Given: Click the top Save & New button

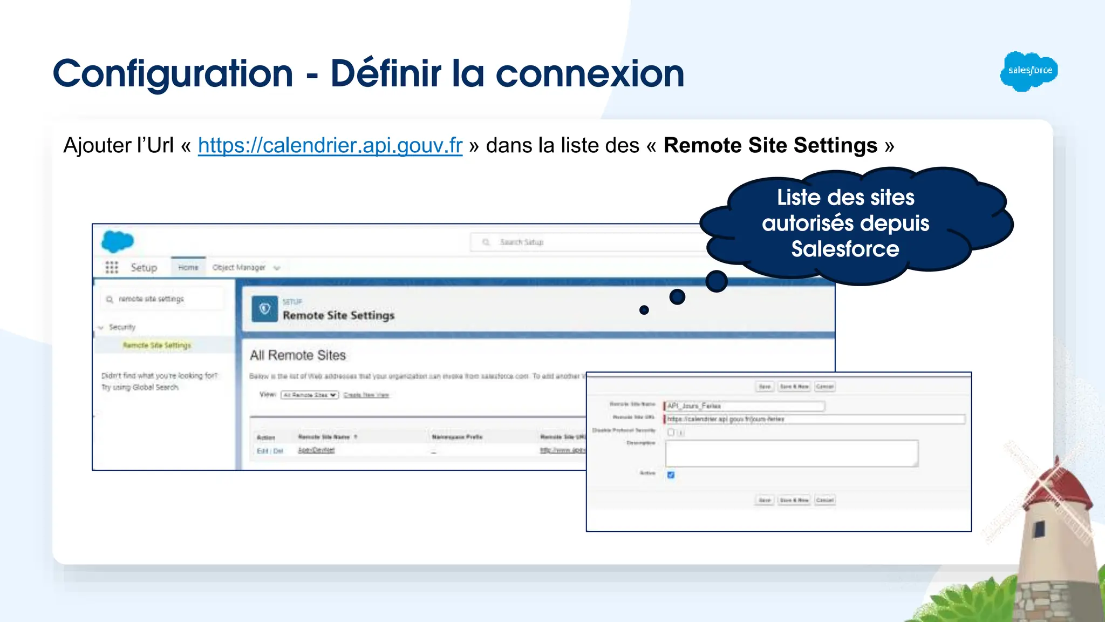Looking at the screenshot, I should 794,387.
